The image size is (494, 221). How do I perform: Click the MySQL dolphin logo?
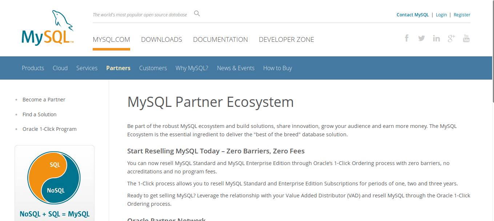(x=48, y=28)
